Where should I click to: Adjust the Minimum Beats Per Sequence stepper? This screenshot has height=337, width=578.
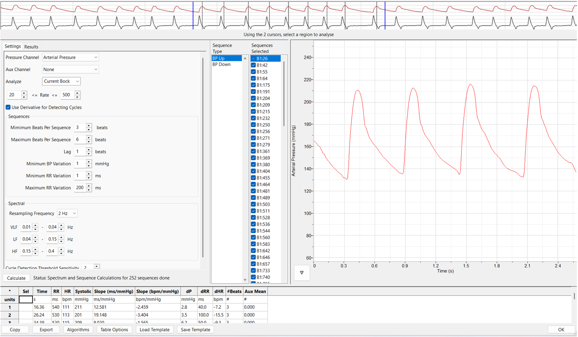[89, 128]
